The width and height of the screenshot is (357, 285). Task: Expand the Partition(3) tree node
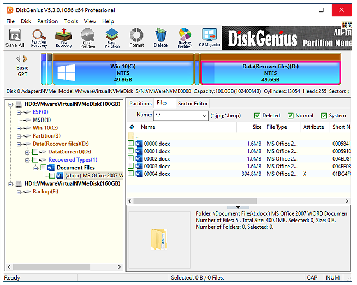tap(19, 136)
